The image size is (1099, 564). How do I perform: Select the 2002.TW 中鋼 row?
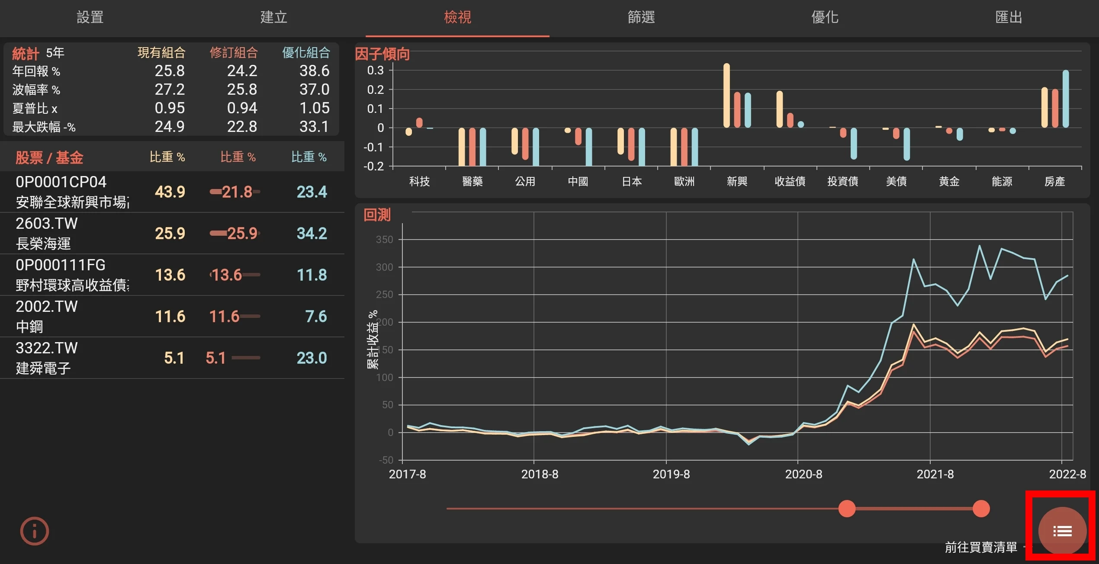point(74,316)
